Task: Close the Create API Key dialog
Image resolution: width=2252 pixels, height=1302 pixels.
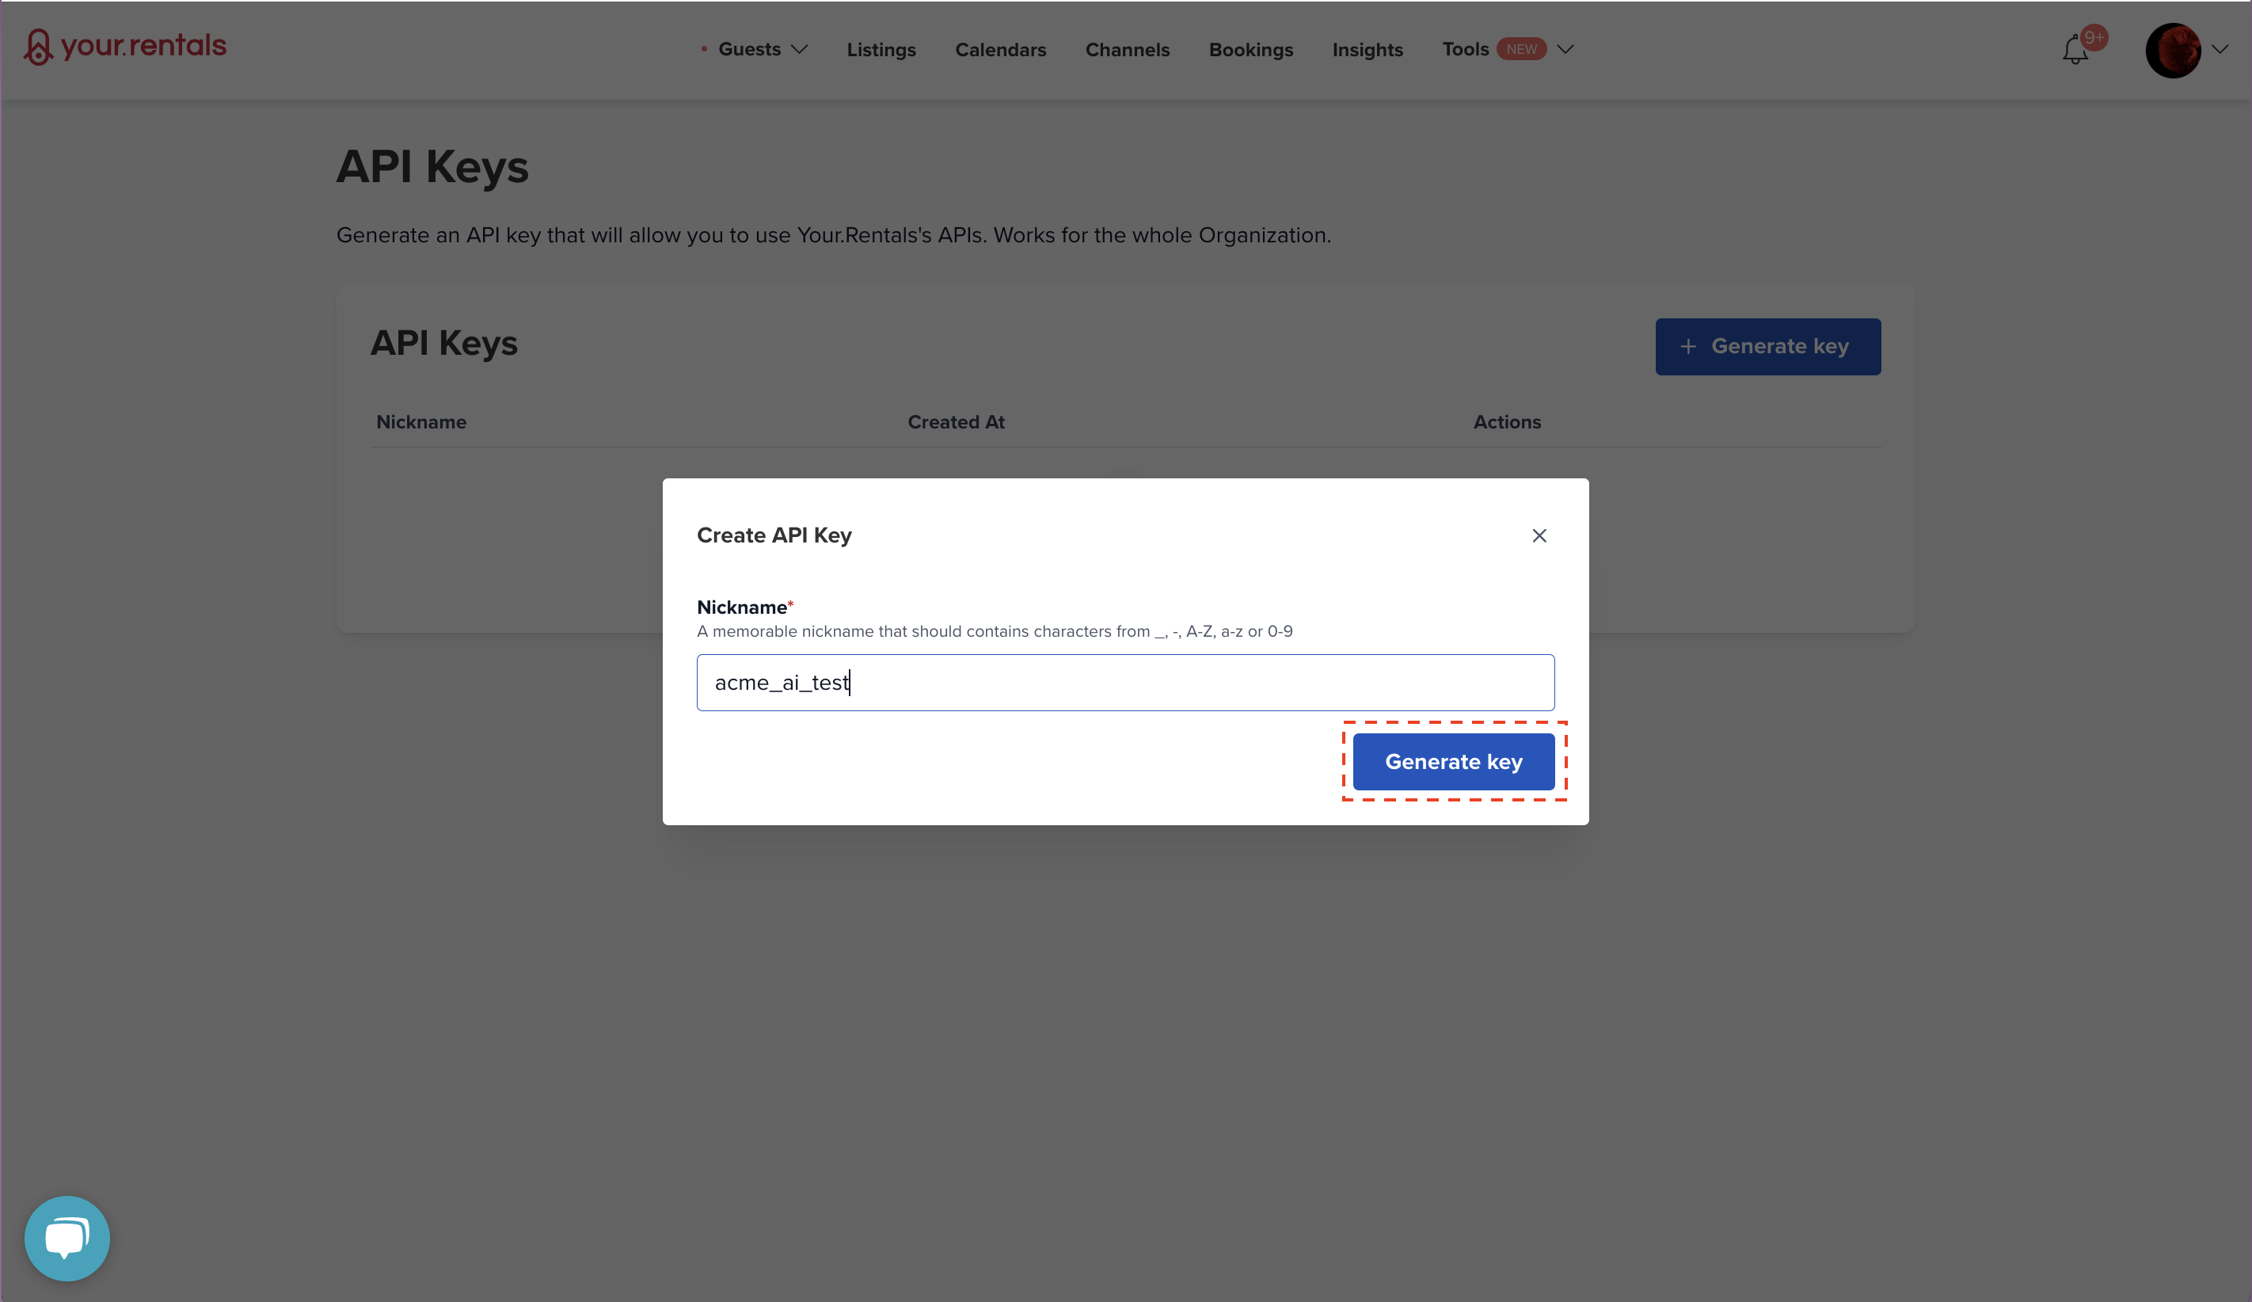Action: coord(1539,535)
